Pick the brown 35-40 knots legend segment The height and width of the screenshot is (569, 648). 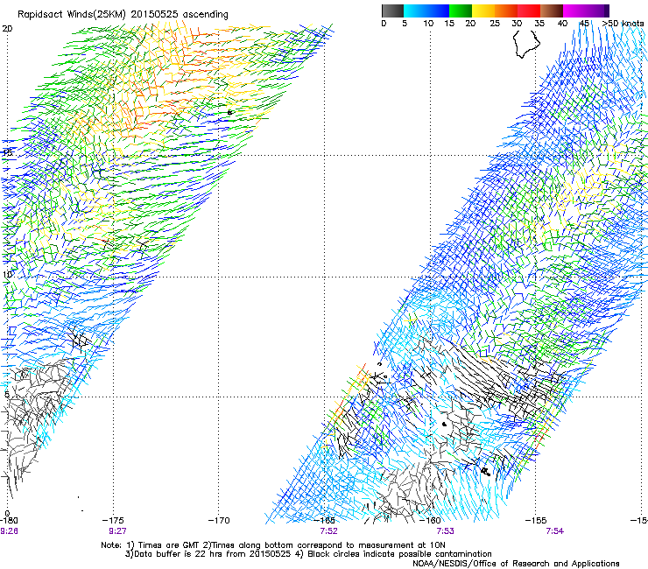coord(552,11)
